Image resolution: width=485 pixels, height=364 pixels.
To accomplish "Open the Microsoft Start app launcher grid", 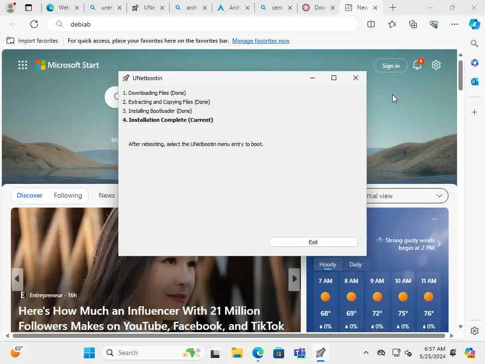I will click(x=23, y=65).
